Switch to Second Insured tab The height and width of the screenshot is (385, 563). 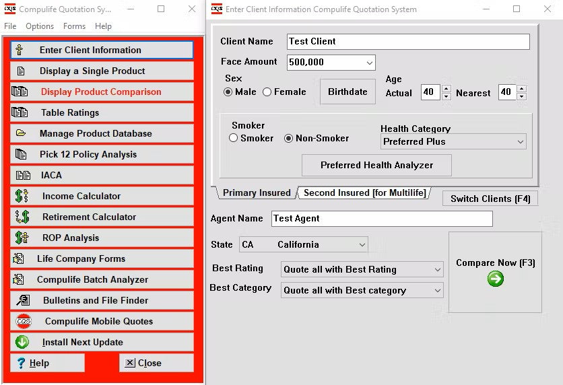tap(364, 193)
